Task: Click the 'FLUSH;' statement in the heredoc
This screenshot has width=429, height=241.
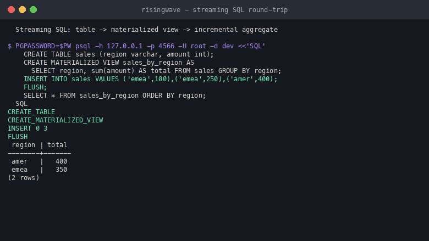Action: point(35,87)
